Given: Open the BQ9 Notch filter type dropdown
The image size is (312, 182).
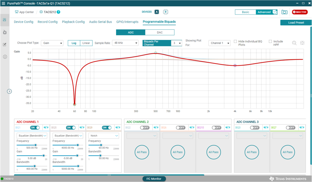Looking at the screenshot, I should tap(103, 136).
